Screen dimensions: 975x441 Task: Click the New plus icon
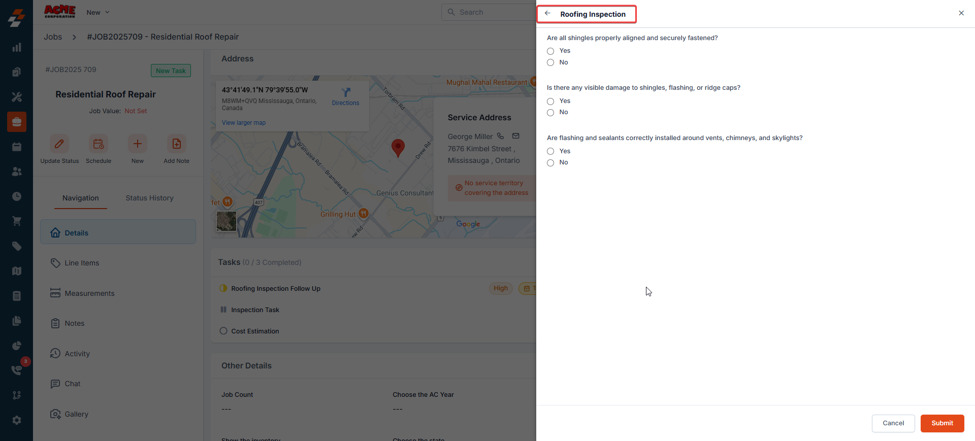pyautogui.click(x=138, y=144)
